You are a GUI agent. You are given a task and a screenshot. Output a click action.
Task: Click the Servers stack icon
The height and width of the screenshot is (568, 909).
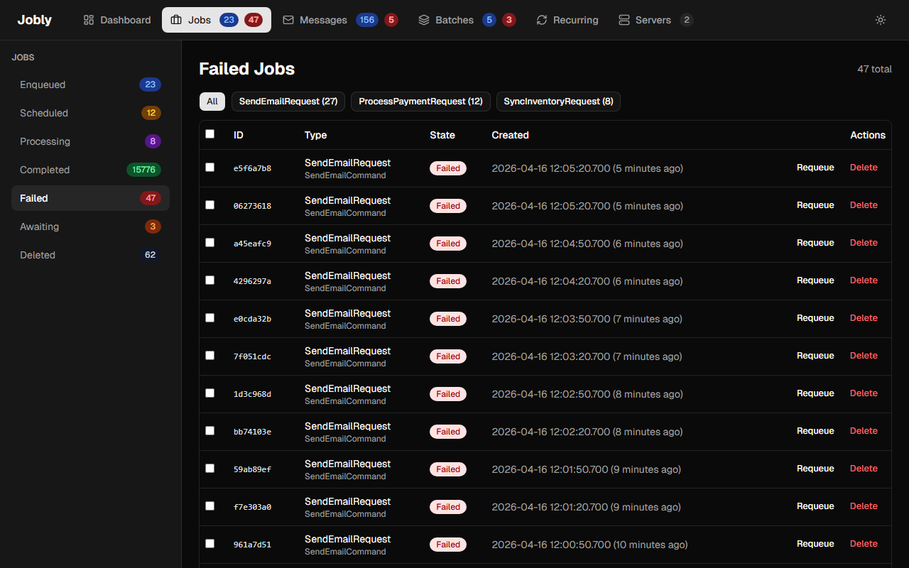point(624,20)
